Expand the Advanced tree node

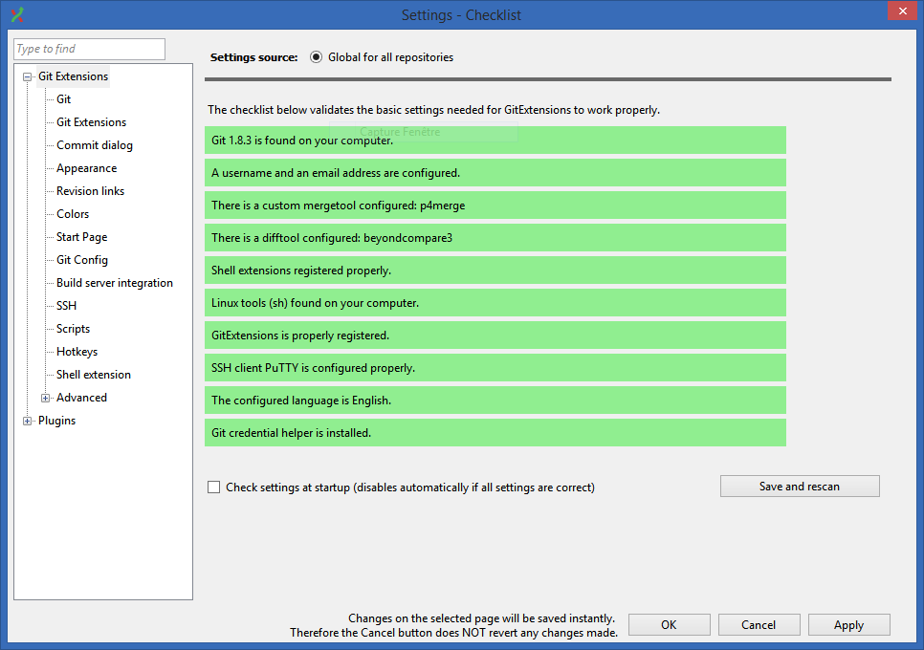pos(45,398)
